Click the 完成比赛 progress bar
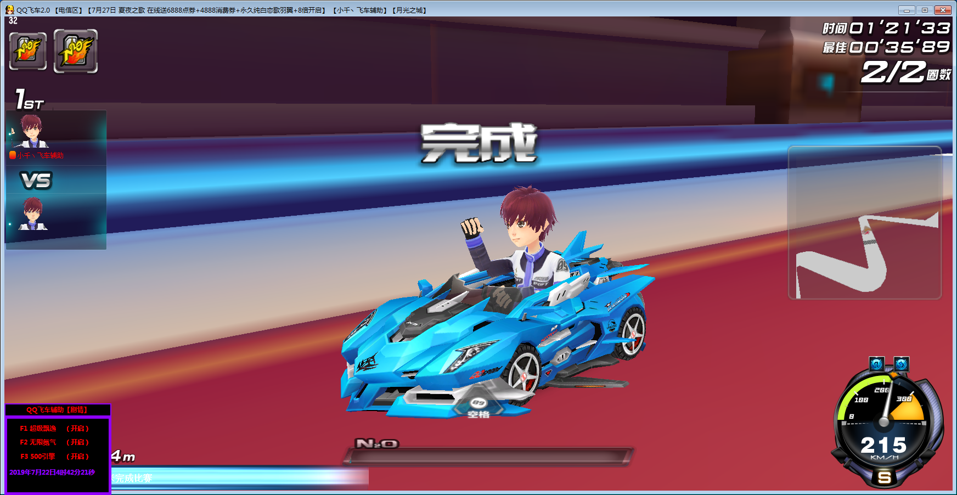 click(x=240, y=477)
